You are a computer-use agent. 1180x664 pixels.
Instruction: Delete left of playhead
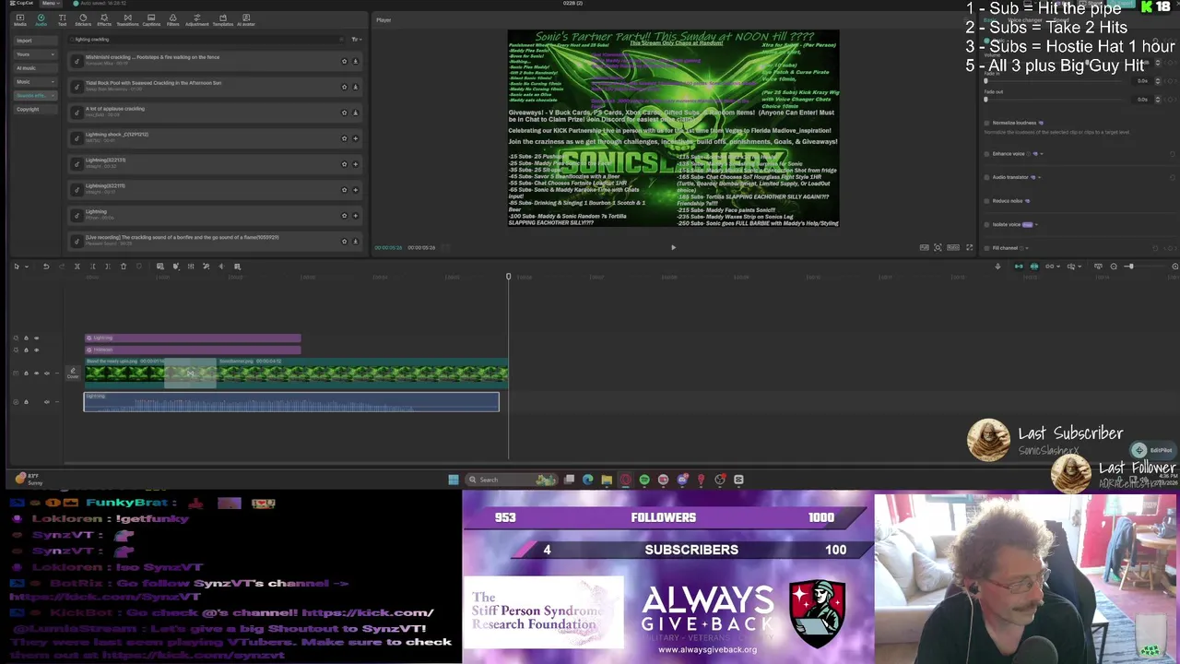[92, 267]
